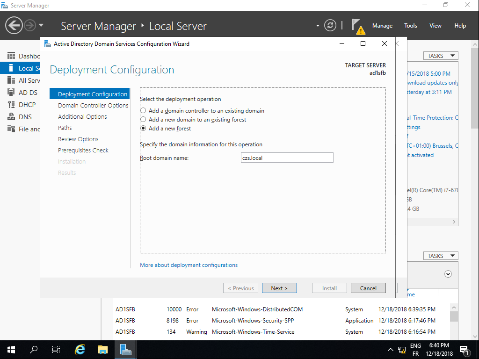
Task: Click the Server Manager back arrow
Action: click(x=15, y=25)
